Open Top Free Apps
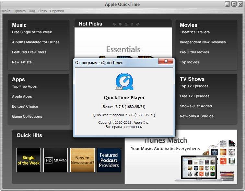The image size is (245, 191). [24, 86]
